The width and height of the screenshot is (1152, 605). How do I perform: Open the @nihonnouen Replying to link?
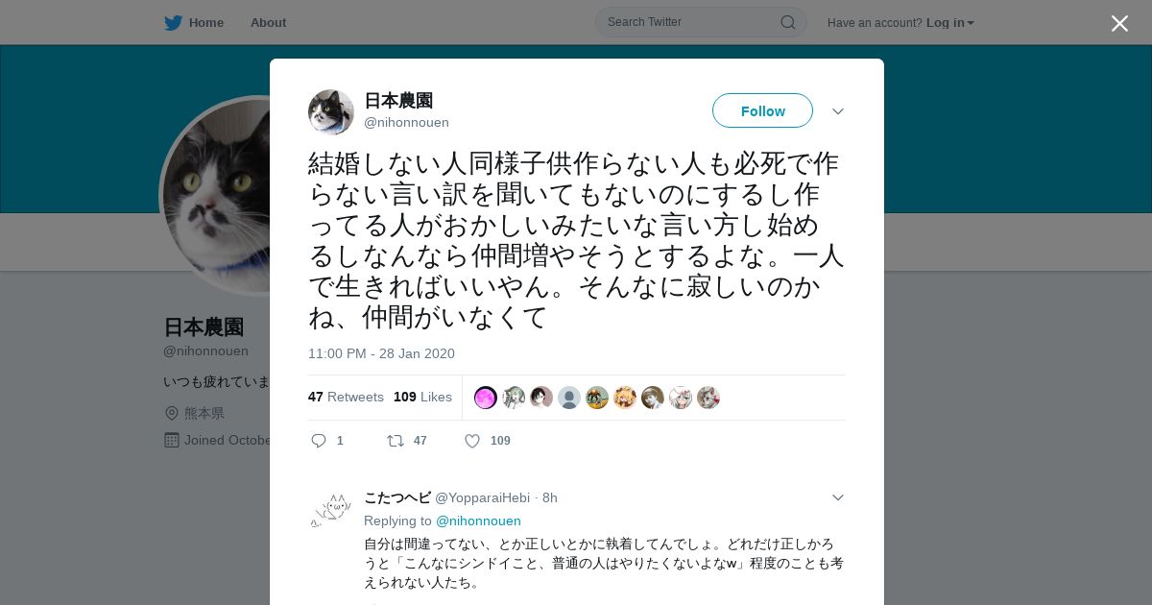pyautogui.click(x=478, y=520)
